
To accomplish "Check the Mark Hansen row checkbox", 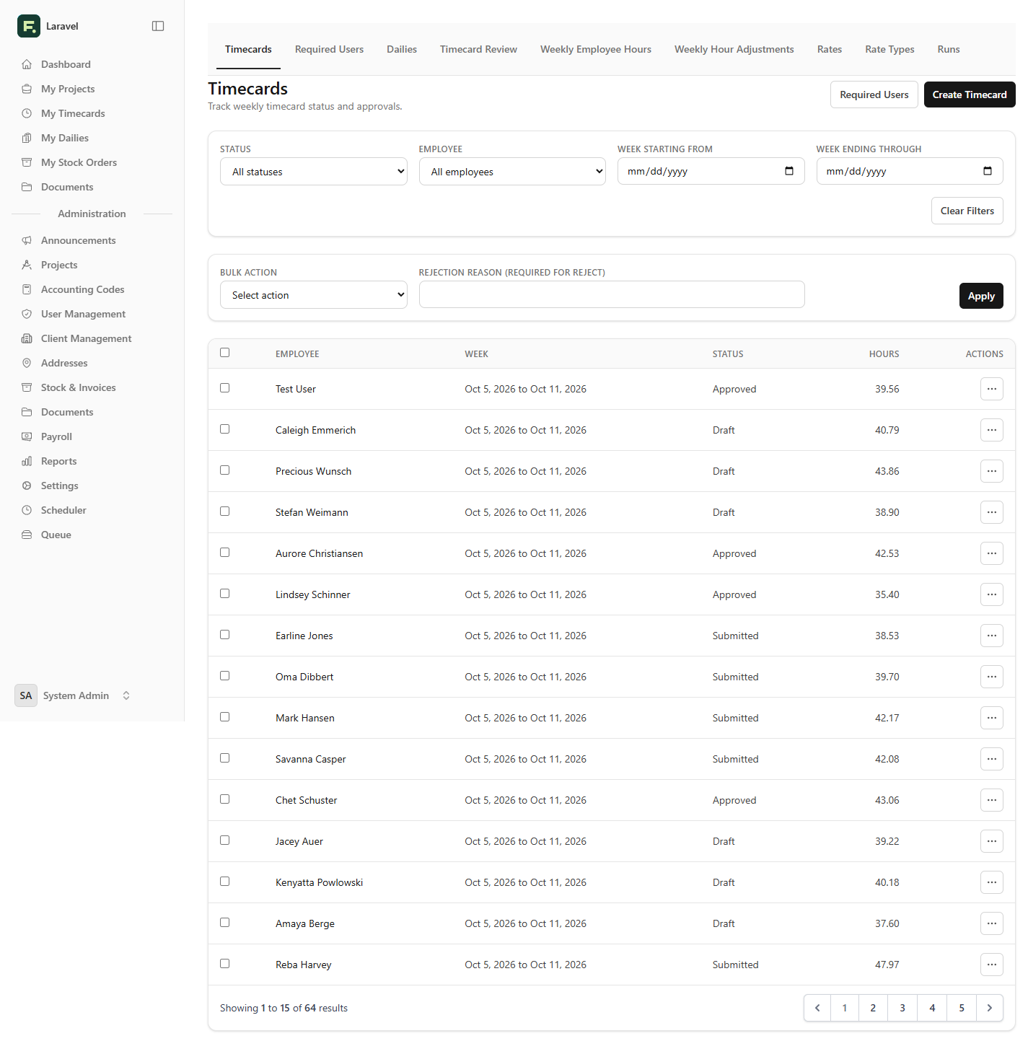I will coord(225,717).
